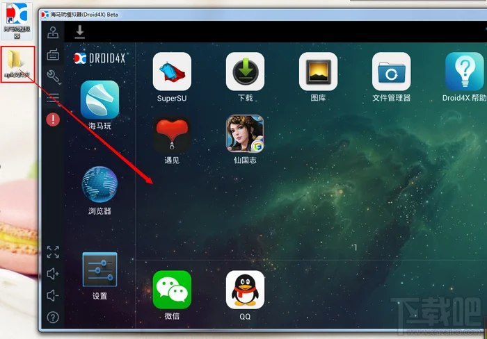Viewport: 487px width, 339px height.
Task: Launch the QQ penguin app
Action: pyautogui.click(x=245, y=290)
